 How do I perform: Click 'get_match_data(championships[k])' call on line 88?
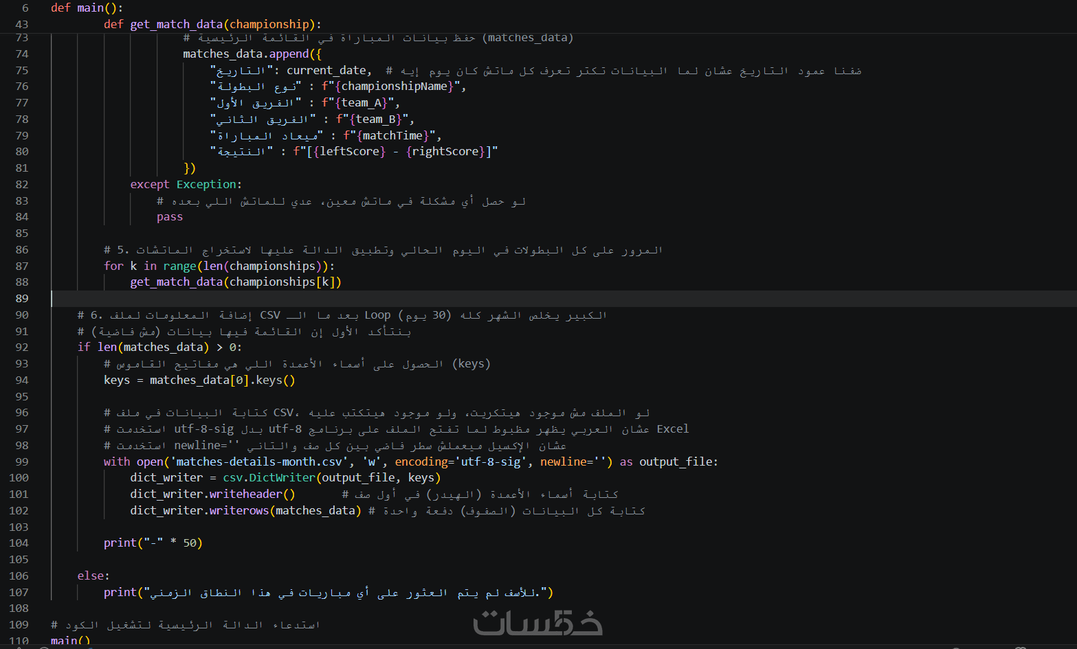(235, 282)
